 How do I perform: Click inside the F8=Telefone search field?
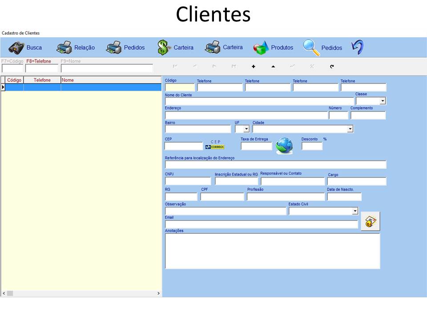[42, 68]
